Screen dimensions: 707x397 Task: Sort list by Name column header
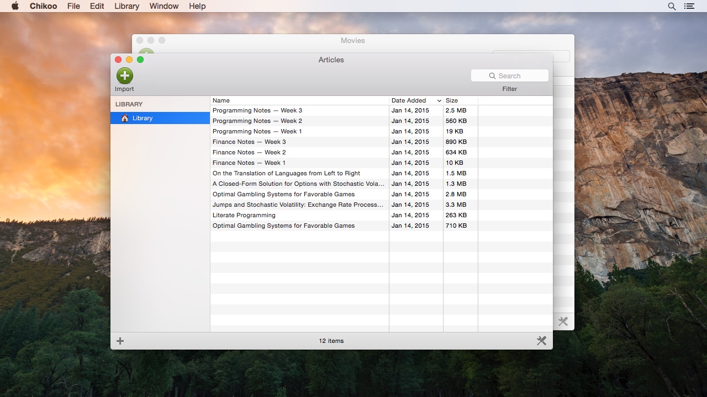coord(298,100)
